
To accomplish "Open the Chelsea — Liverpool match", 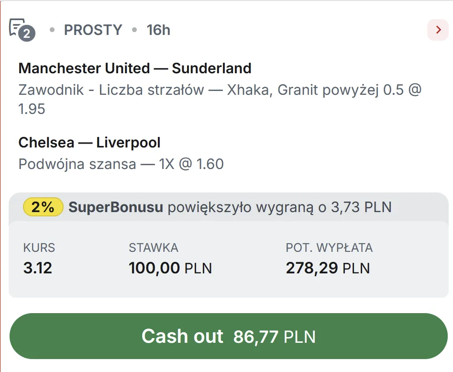I will (x=89, y=143).
